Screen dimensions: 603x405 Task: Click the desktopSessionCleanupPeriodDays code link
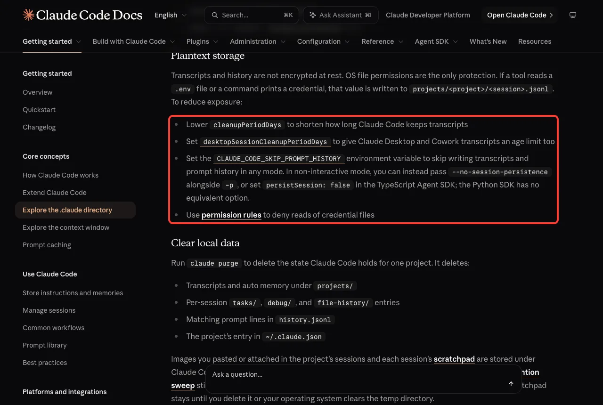click(265, 142)
